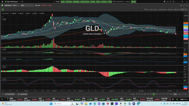Open the Tools grid menu
Viewport: 189px width, 106px height.
[56, 2]
